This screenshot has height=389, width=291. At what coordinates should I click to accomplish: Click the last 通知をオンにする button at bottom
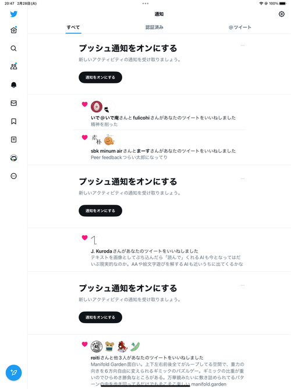pos(100,317)
